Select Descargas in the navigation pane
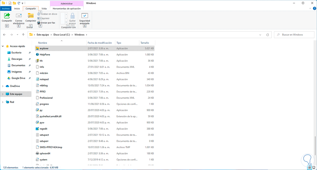The height and width of the screenshot is (170, 317). click(x=17, y=59)
